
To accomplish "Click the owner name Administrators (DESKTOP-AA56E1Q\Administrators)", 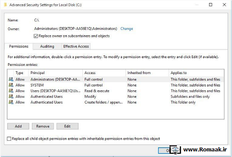I will (75, 29).
